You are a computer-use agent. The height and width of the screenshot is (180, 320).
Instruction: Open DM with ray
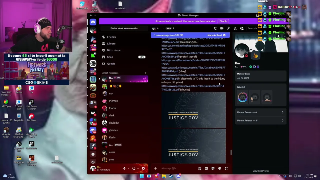pos(124,93)
